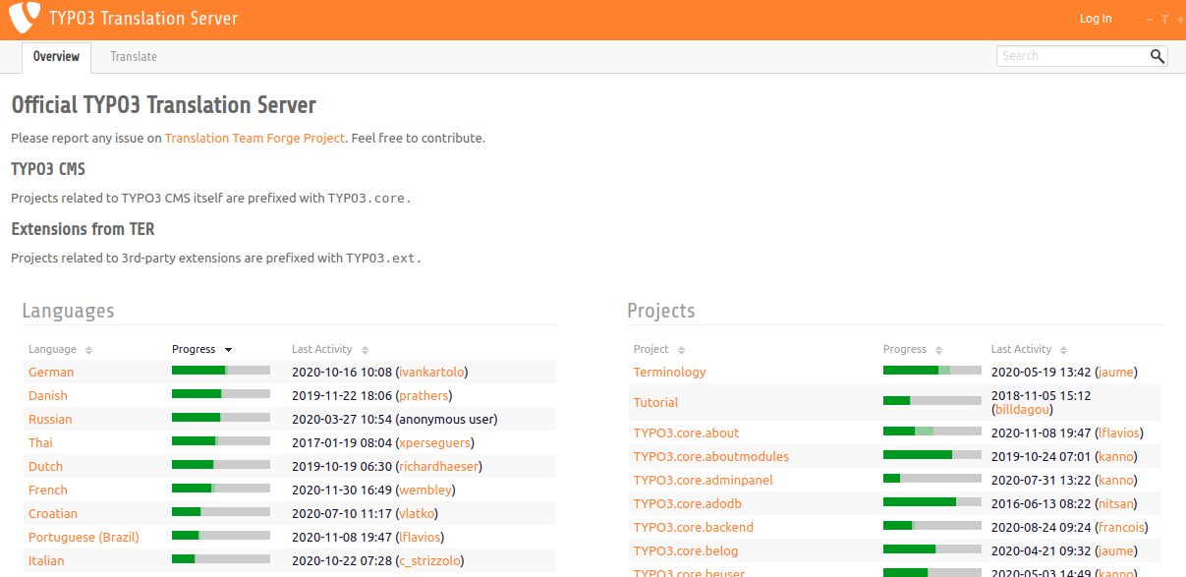Open the Progress sort dropdown in the Languages table

(229, 349)
